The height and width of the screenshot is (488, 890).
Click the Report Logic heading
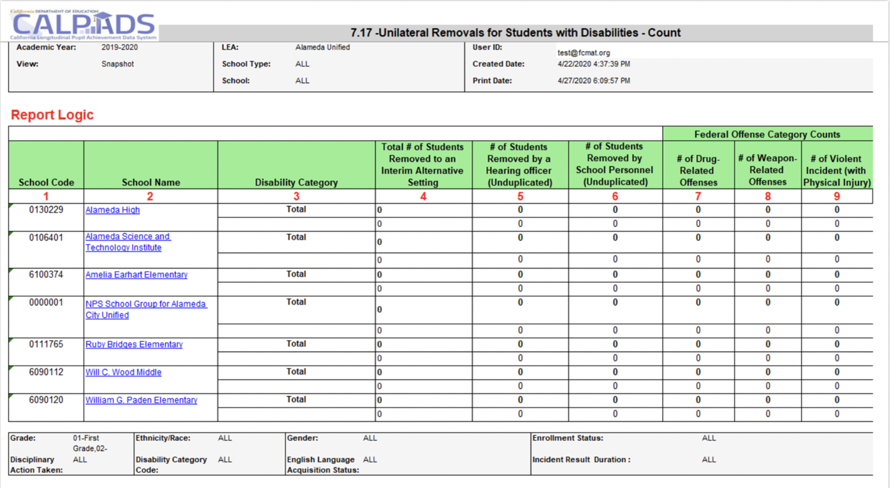click(x=52, y=115)
